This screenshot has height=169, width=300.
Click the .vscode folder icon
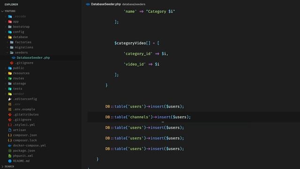pyautogui.click(x=10, y=16)
